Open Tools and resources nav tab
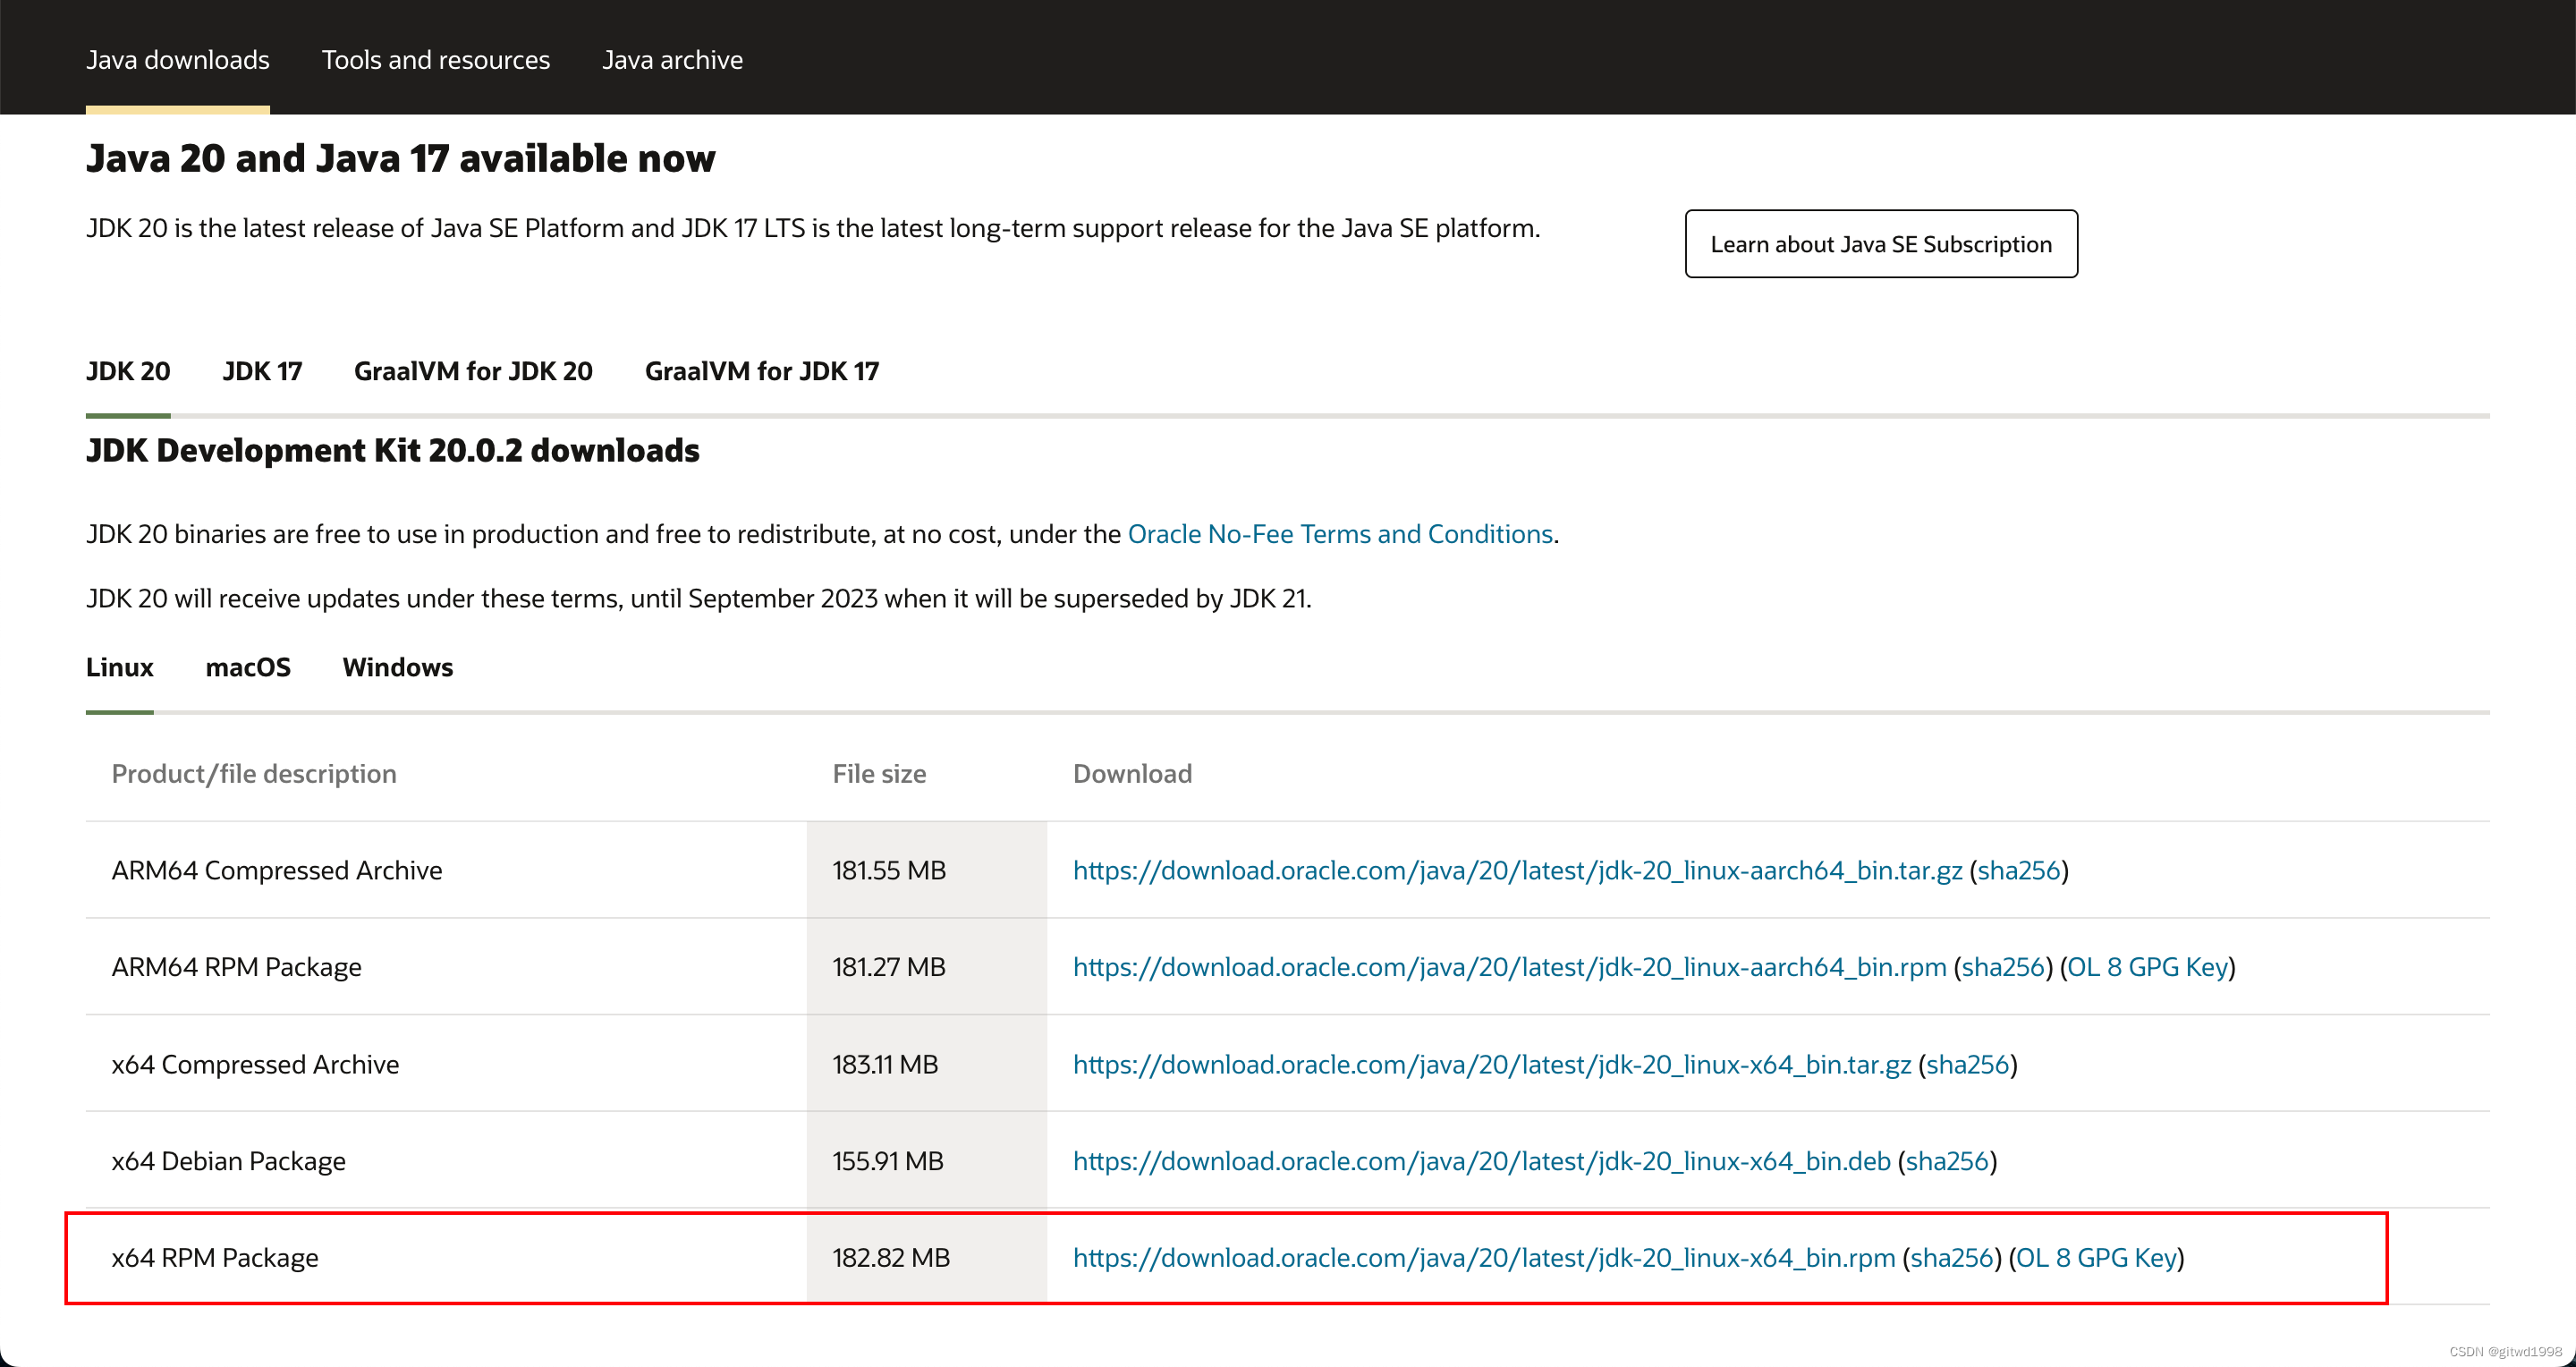 tap(436, 60)
